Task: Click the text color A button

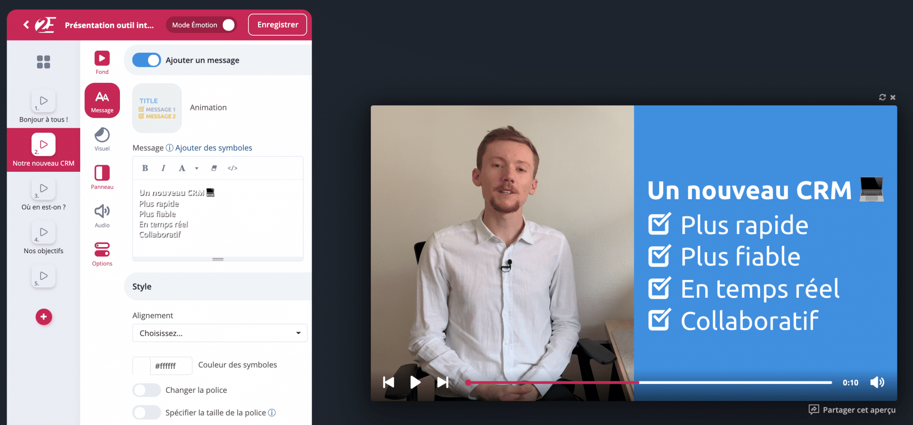Action: pos(182,168)
